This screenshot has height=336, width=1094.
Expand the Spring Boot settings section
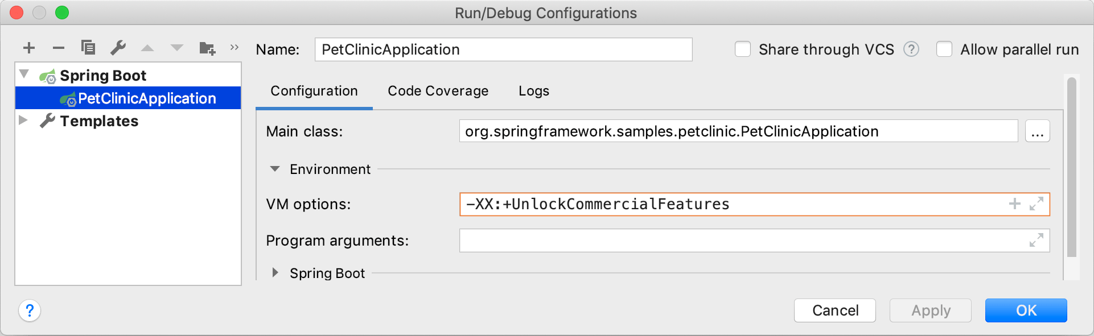pyautogui.click(x=275, y=273)
